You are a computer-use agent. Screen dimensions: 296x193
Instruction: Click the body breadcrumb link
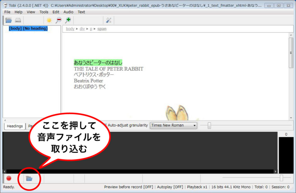click(x=70, y=29)
